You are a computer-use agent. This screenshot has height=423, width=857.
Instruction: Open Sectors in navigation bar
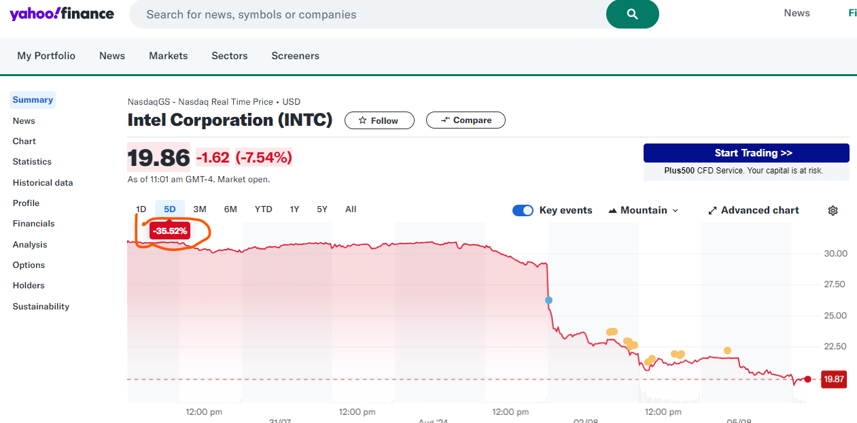coord(230,56)
